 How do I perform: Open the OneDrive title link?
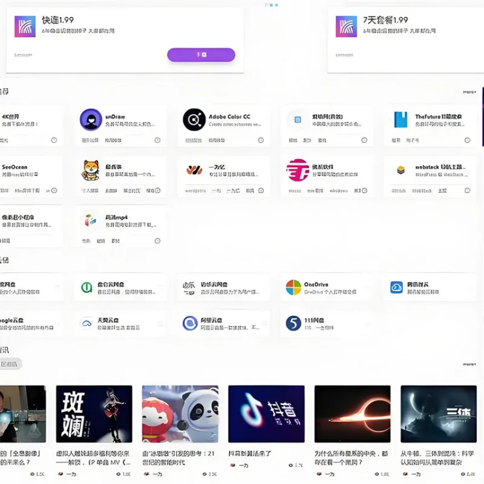(316, 284)
